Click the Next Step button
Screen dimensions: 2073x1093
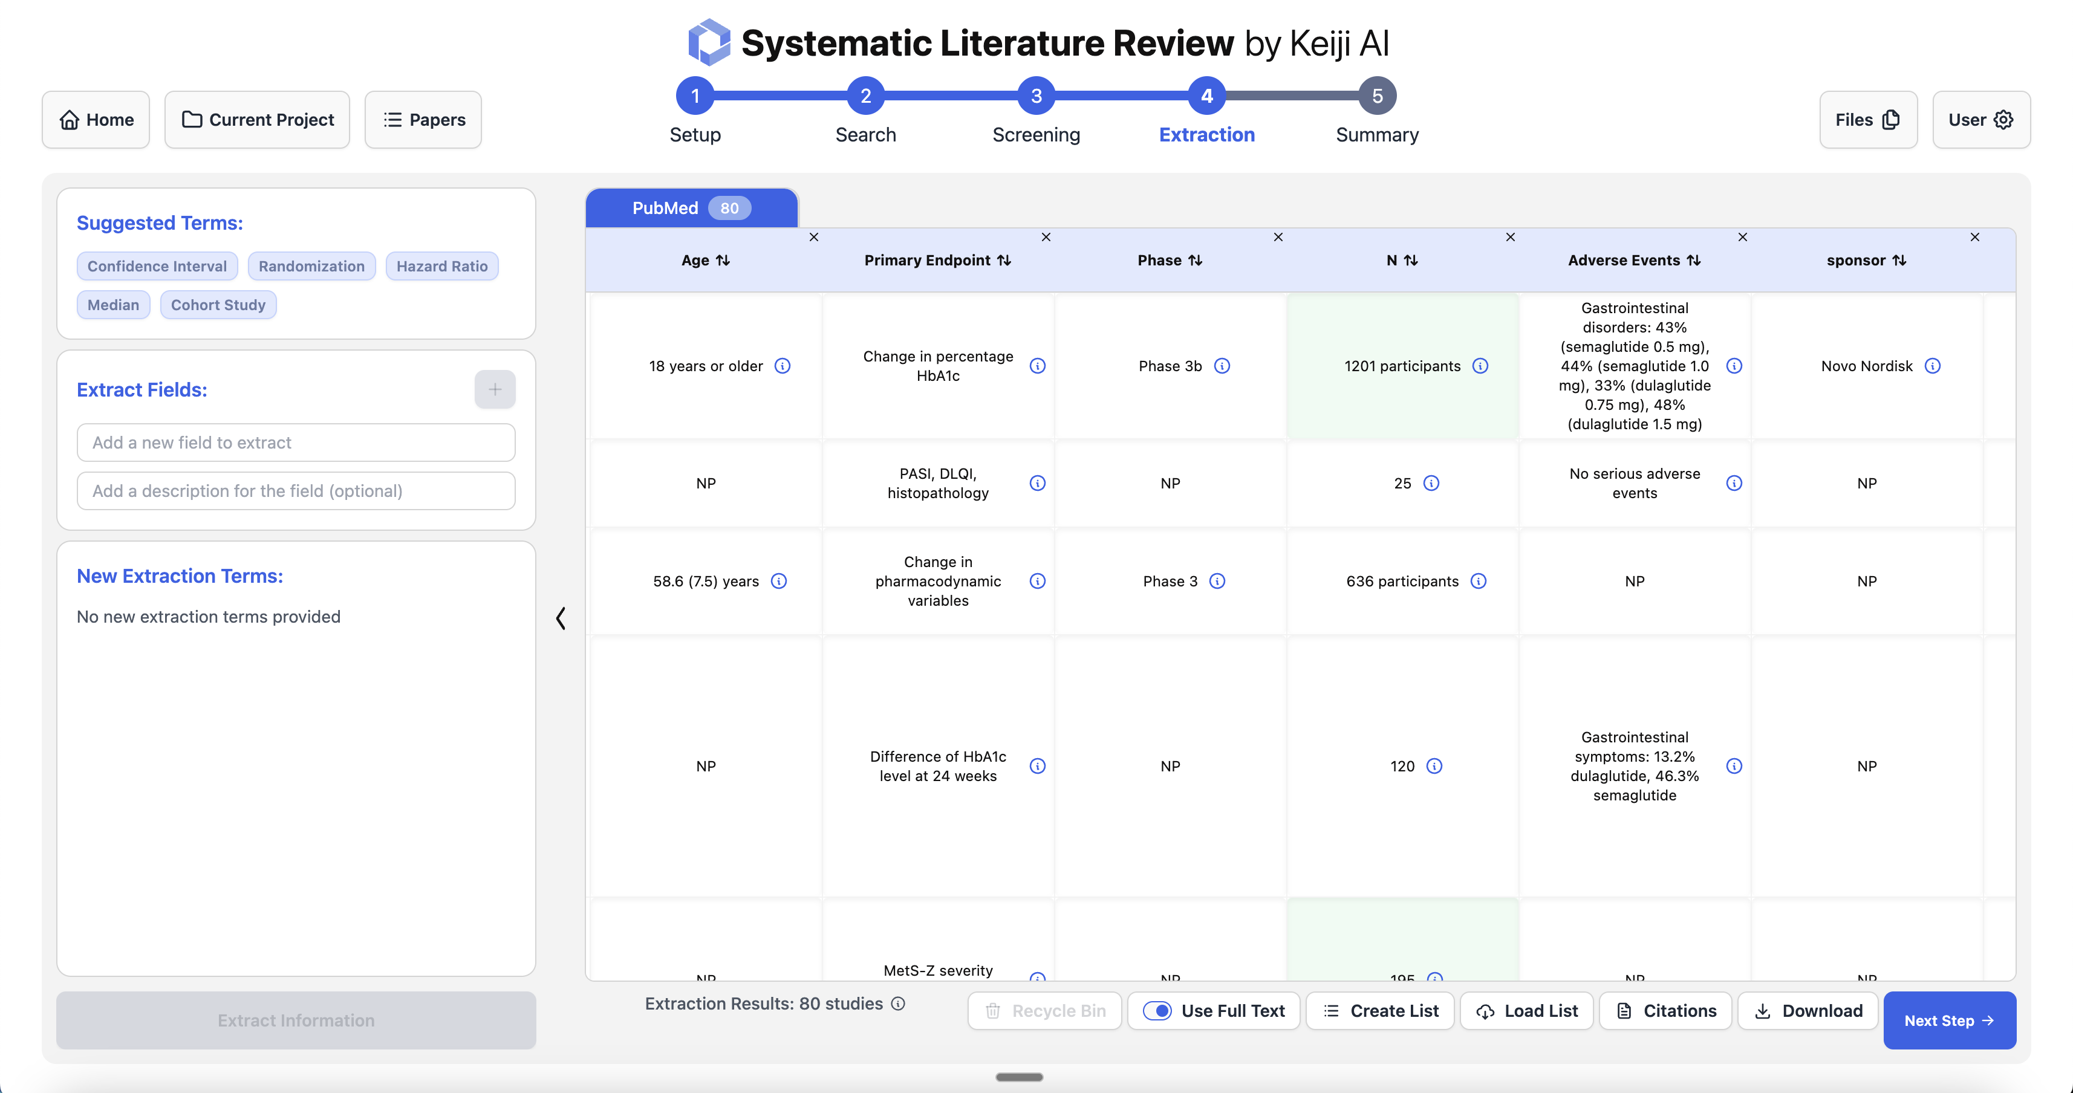pos(1948,1020)
